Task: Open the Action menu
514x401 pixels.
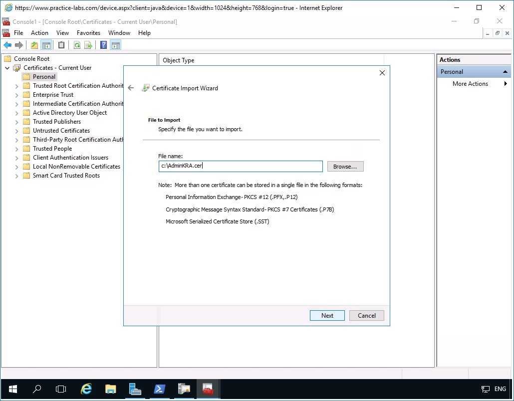Action: click(x=39, y=32)
